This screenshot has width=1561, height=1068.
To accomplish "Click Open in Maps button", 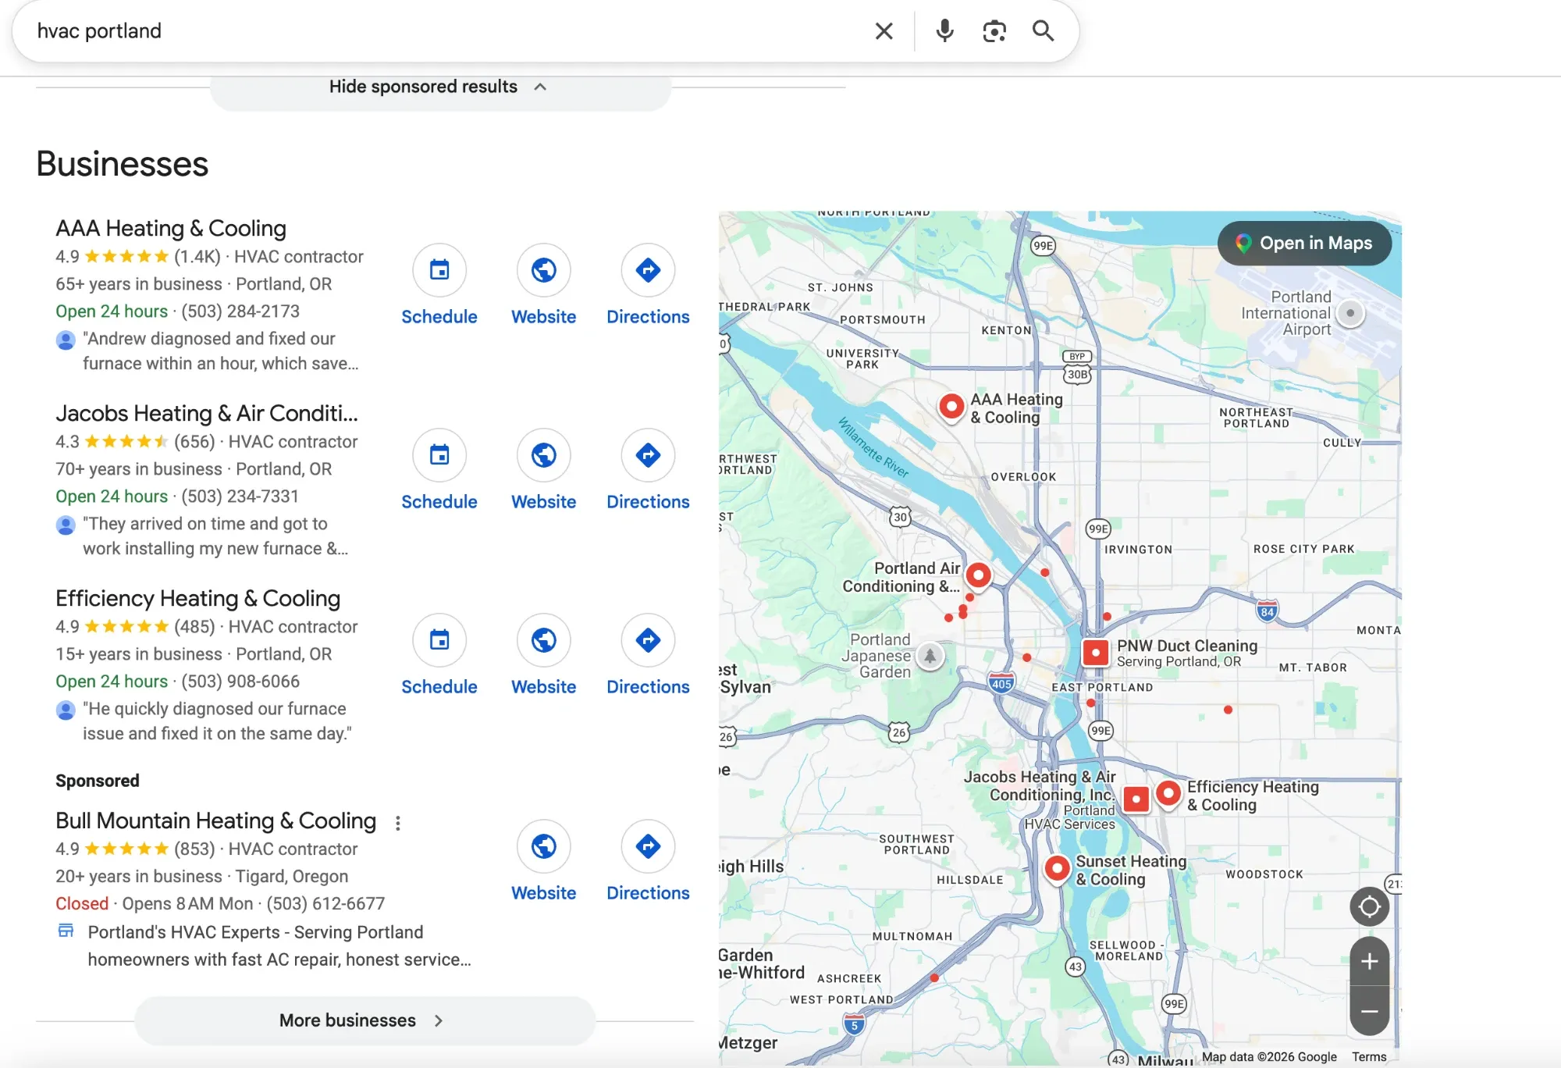I will coord(1304,244).
